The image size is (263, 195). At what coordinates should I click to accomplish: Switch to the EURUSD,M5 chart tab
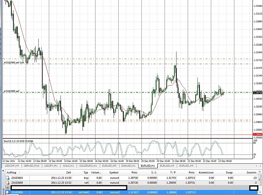tap(109, 166)
